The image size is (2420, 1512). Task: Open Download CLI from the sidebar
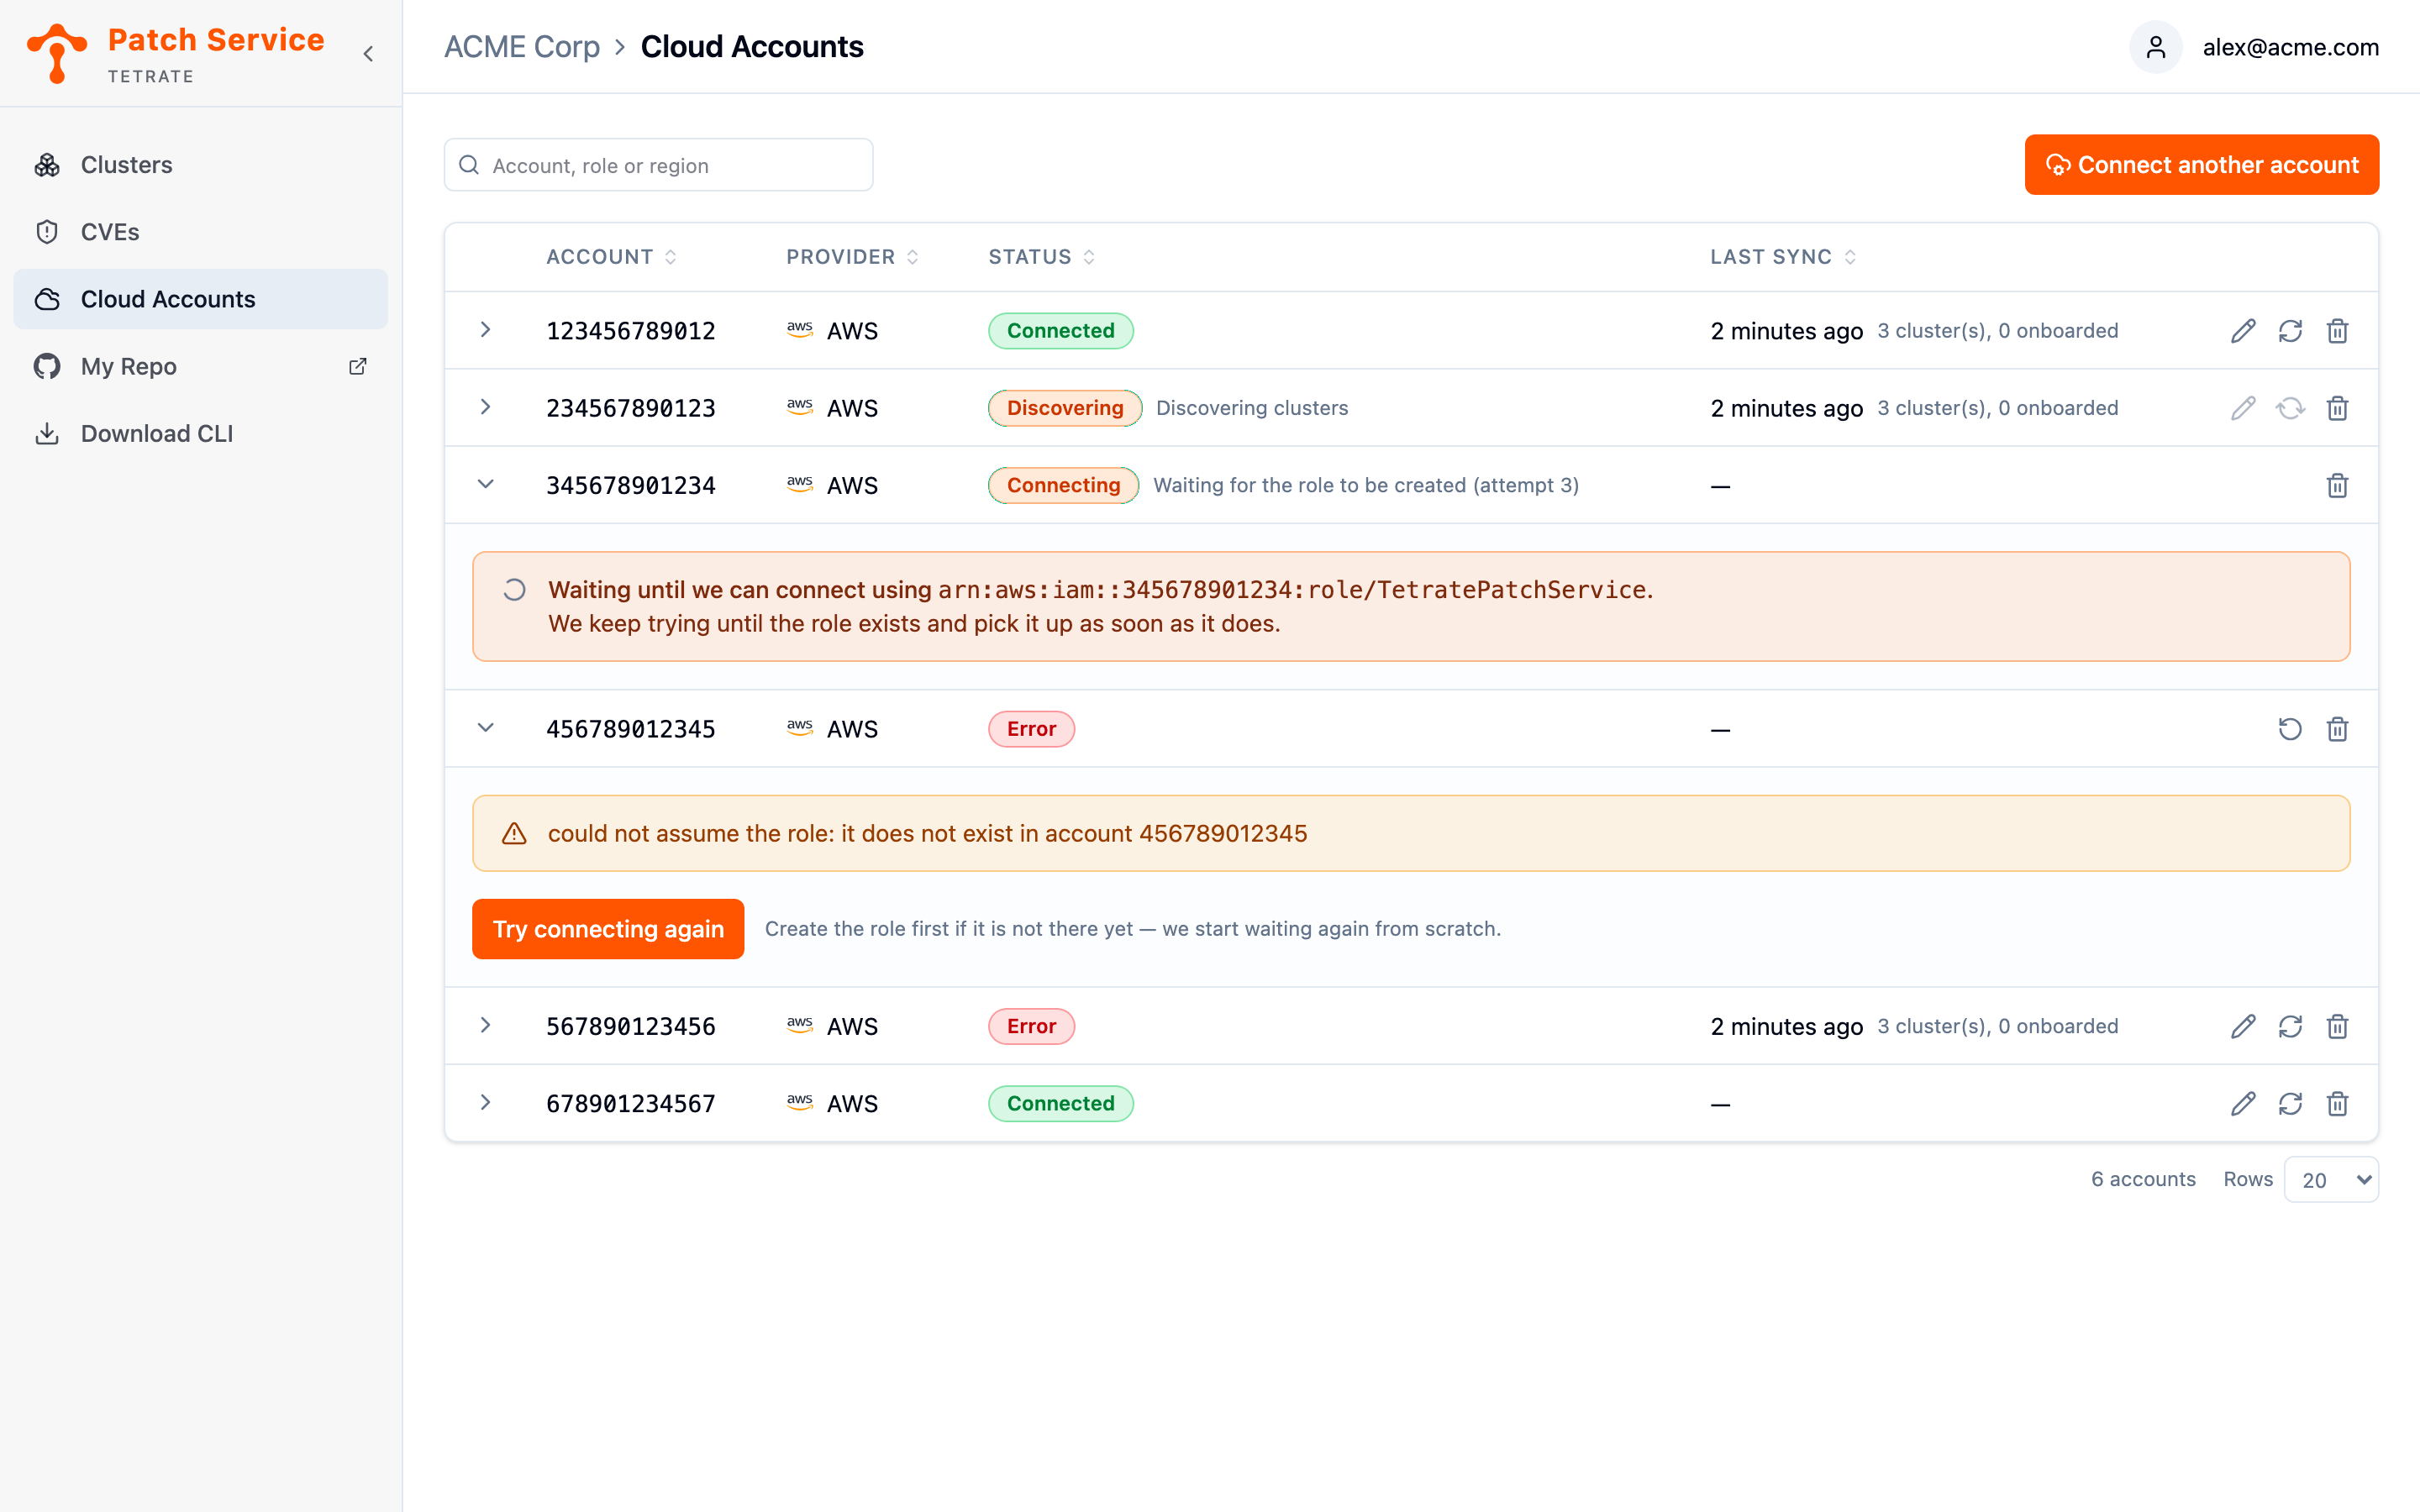click(x=200, y=433)
